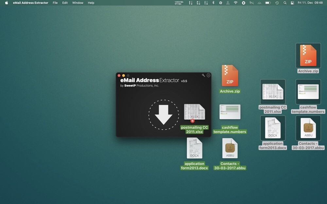Close the eMail Address Extractor window

(119, 76)
